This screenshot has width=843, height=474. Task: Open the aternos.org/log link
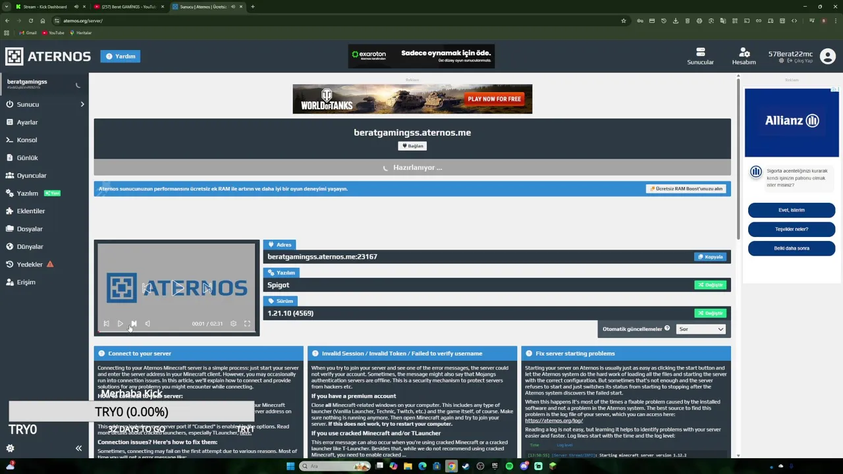point(554,420)
